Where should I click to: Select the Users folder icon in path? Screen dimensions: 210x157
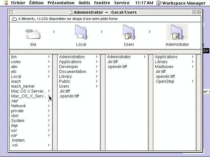point(129,32)
